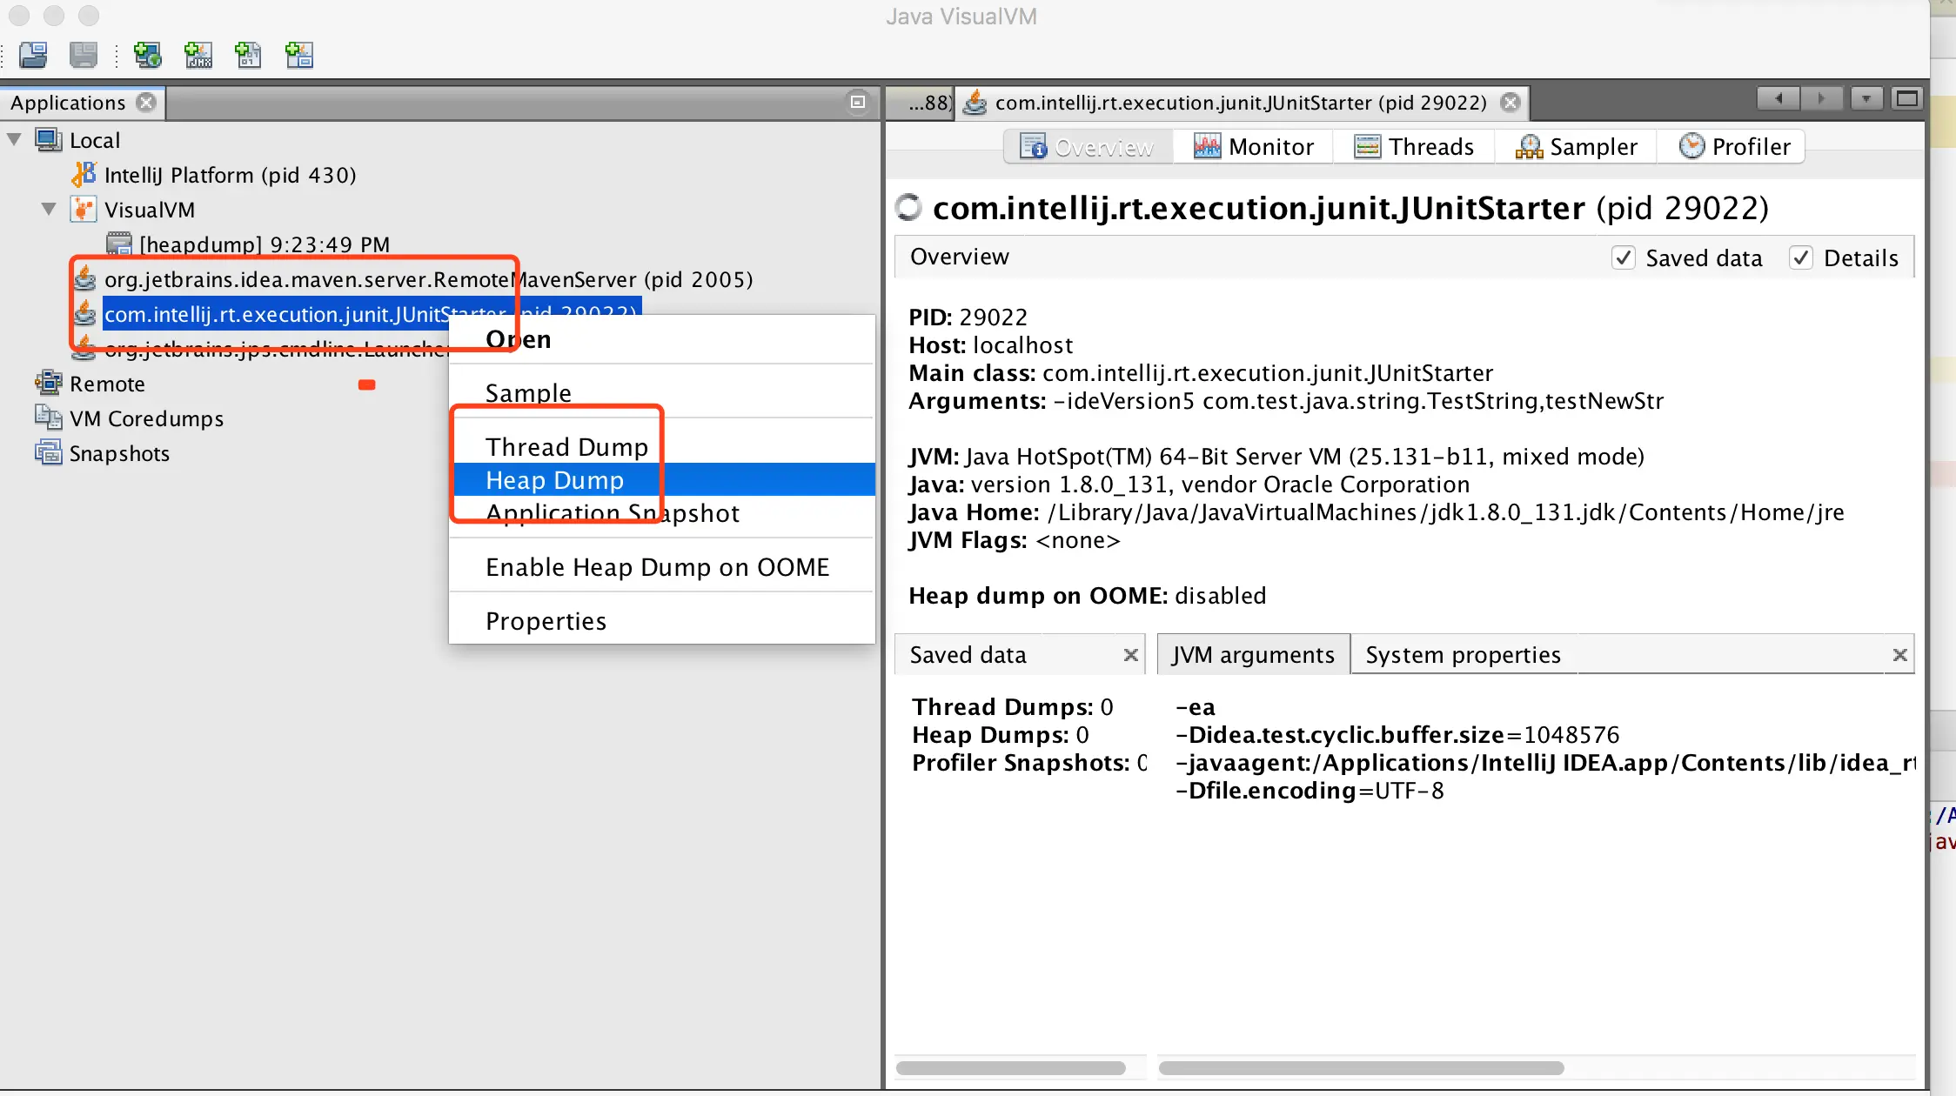The height and width of the screenshot is (1096, 1956).
Task: Maximize the editor window using the corner icon
Action: [1906, 99]
